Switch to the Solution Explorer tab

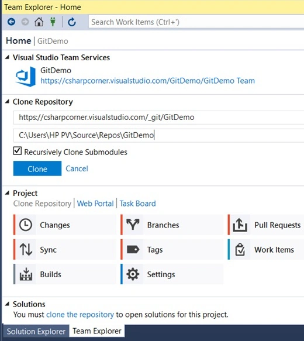point(36,331)
